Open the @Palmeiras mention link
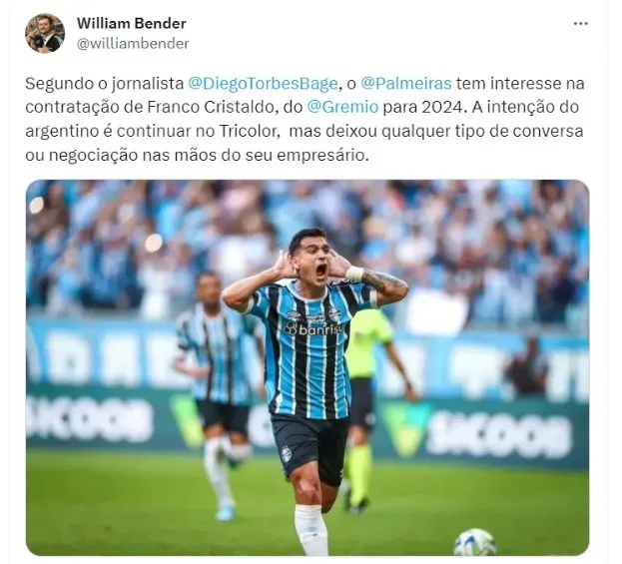Screen dimensions: 622x564 [405, 84]
